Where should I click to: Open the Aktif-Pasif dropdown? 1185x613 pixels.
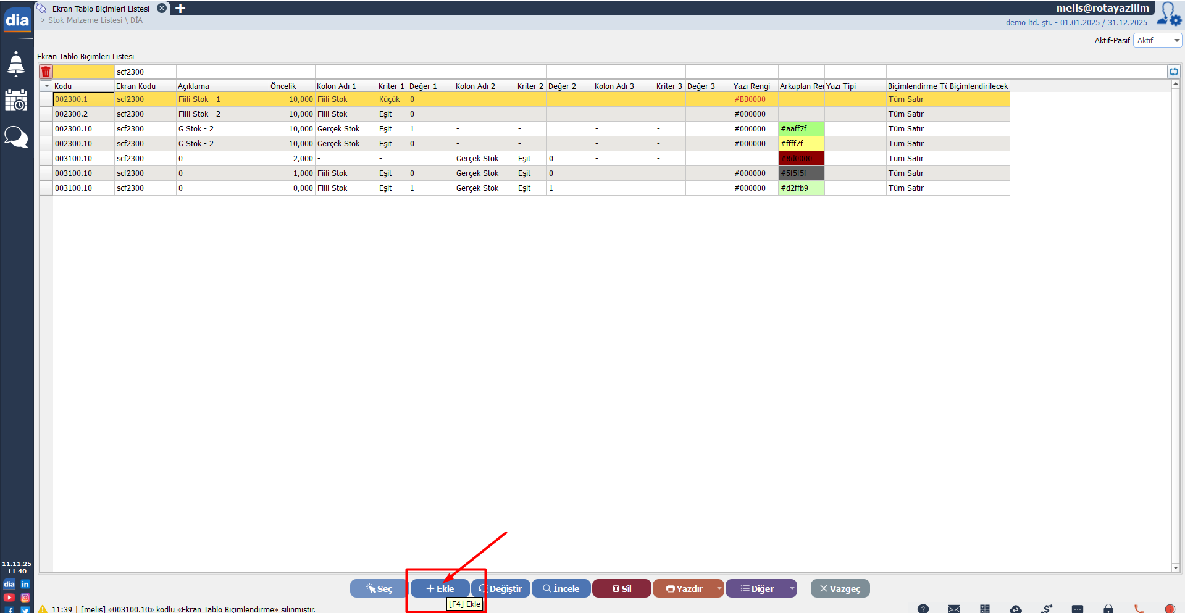(1157, 40)
